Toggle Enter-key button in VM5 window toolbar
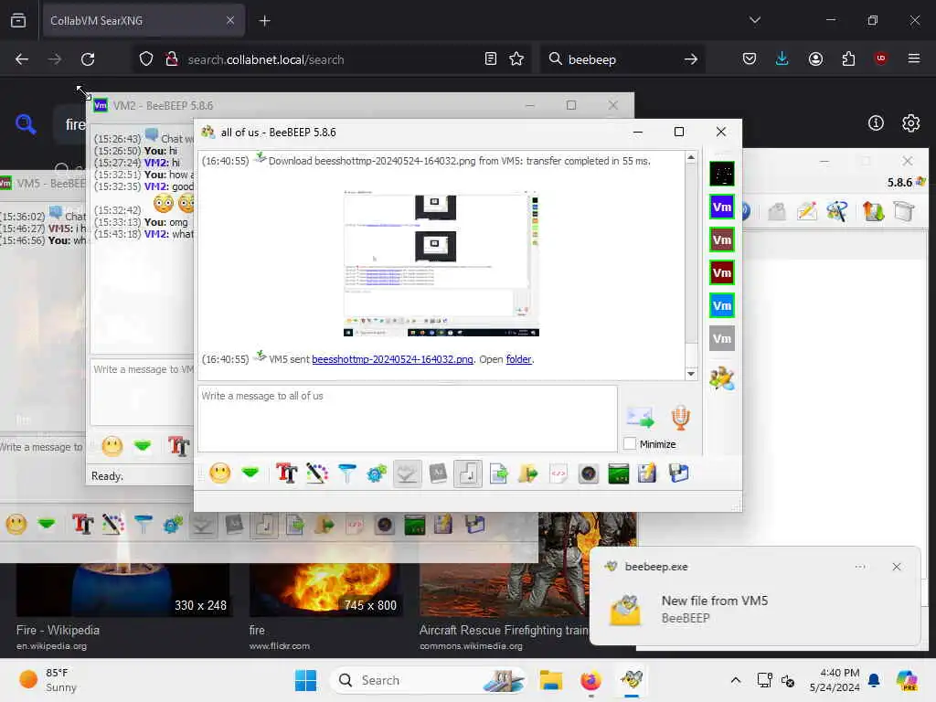This screenshot has width=936, height=702. tap(264, 525)
